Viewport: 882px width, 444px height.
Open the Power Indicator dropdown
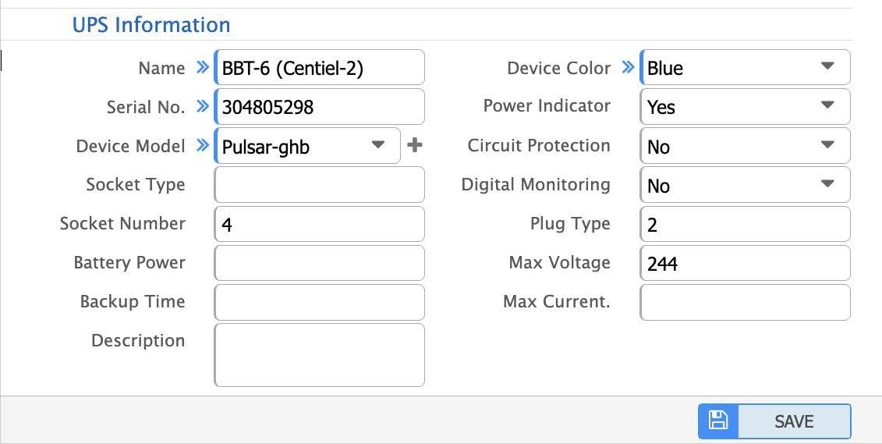click(x=827, y=106)
